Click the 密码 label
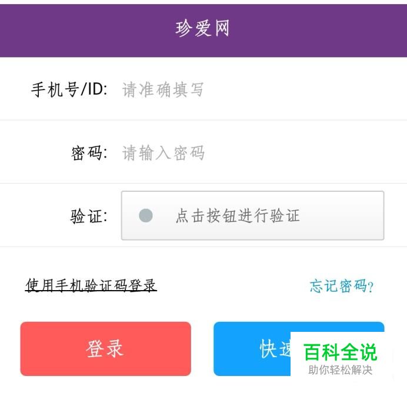This screenshot has width=407, height=396. [x=89, y=153]
